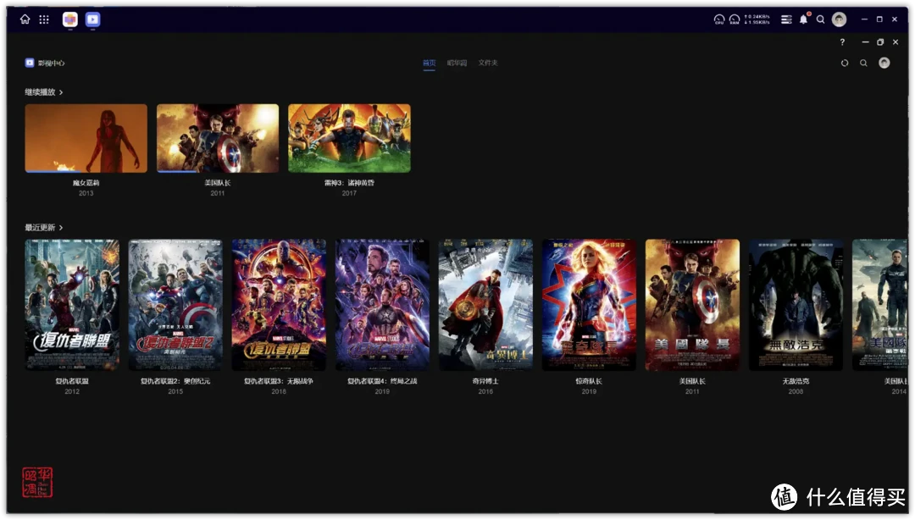The height and width of the screenshot is (520, 915).
Task: Open the notification bell with red dot
Action: [x=803, y=19]
